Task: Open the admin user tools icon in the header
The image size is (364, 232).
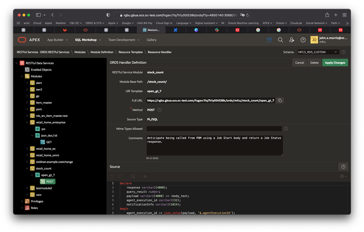Action: click(291, 39)
